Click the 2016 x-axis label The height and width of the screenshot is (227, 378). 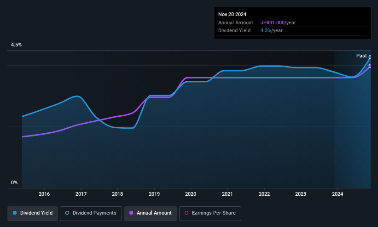tap(44, 194)
